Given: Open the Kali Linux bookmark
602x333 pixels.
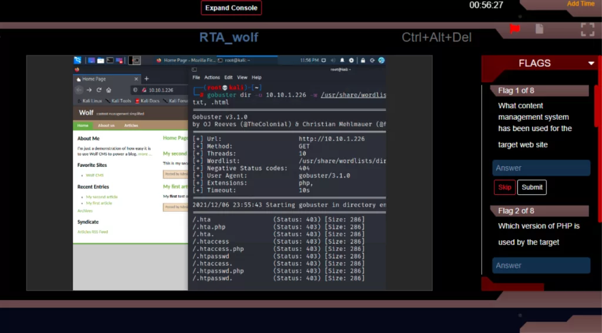Looking at the screenshot, I should pos(90,101).
